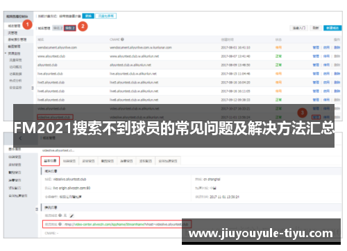Screen dimensions: 347x251
Task: Select the red-outlined tab beside marker 2
Action: [x=70, y=28]
